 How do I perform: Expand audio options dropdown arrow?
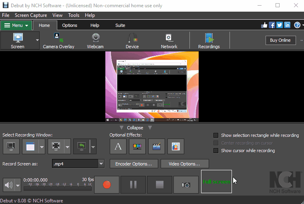point(18,186)
